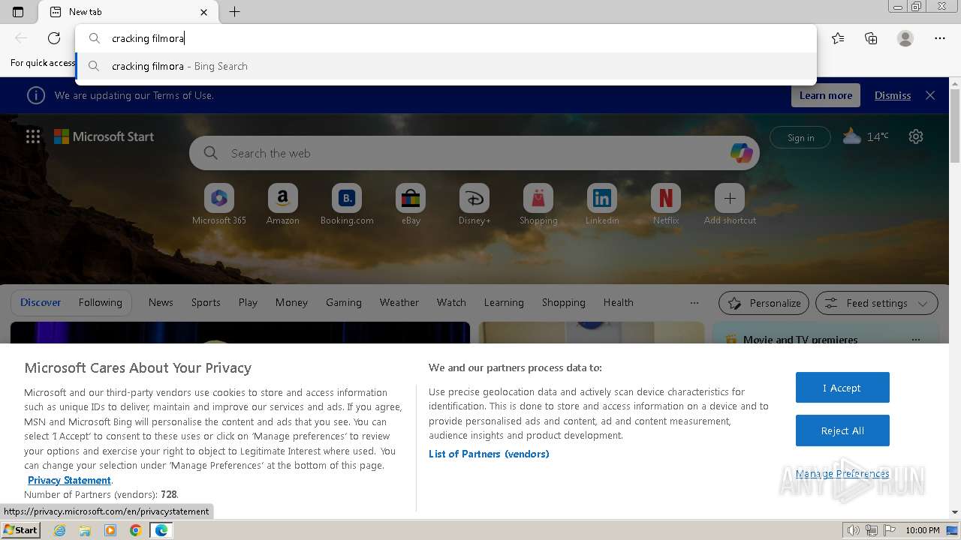This screenshot has height=540, width=961.
Task: Open the Copilot icon in search box
Action: (x=741, y=153)
